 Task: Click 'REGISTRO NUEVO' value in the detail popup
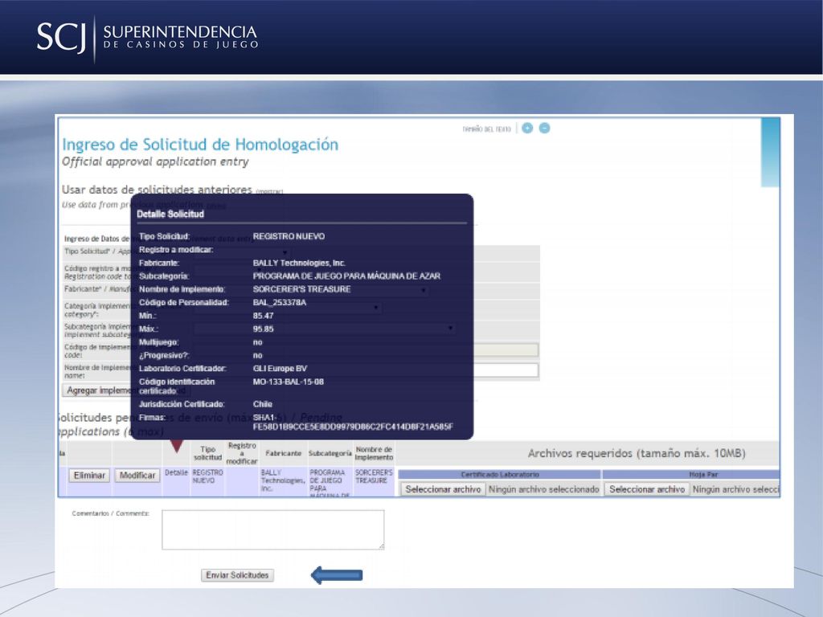pyautogui.click(x=289, y=237)
